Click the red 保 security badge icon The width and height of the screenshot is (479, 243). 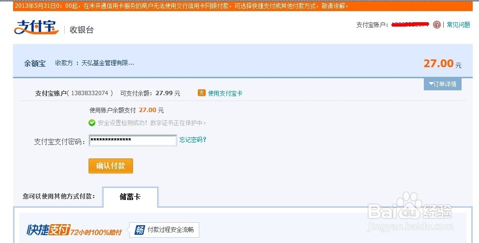437,25
